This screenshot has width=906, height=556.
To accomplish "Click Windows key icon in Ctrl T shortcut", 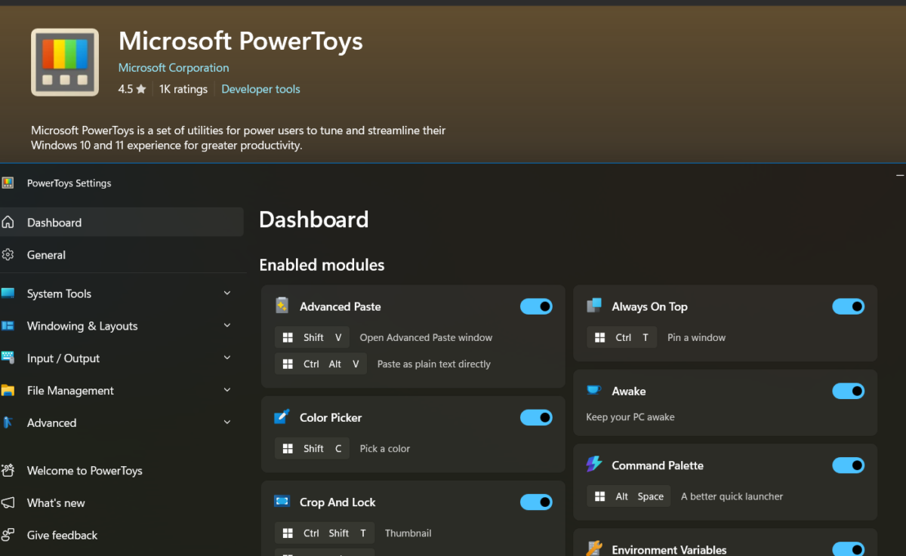I will coord(599,337).
